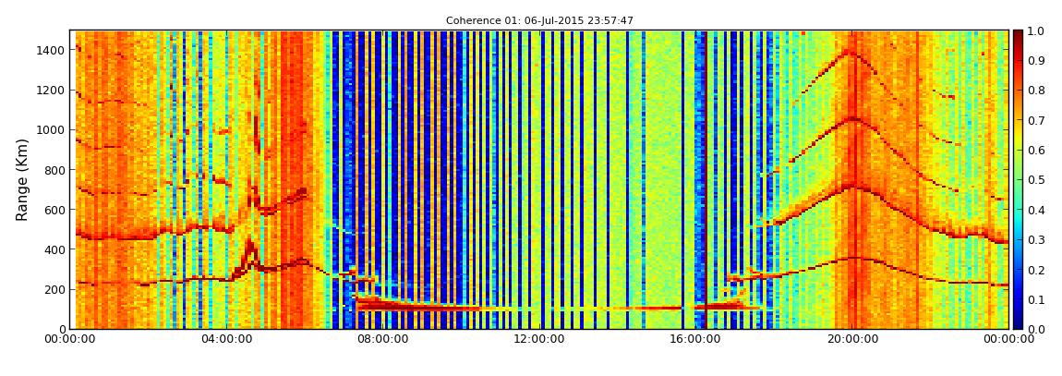Click the 0.1 colorbar tick label
This screenshot has width=1062, height=376.
click(1036, 299)
